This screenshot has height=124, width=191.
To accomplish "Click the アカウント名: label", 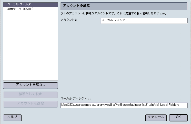I will coord(69,20).
